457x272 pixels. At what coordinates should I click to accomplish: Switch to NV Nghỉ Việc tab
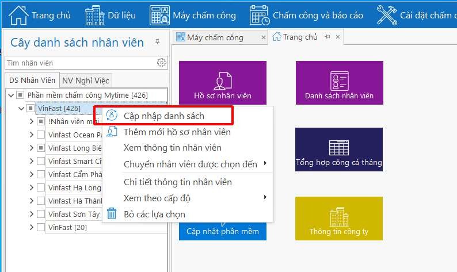coord(85,81)
